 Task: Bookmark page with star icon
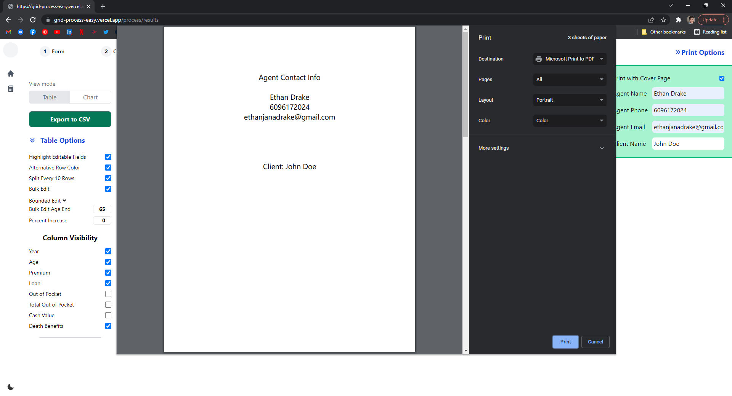[x=663, y=20]
